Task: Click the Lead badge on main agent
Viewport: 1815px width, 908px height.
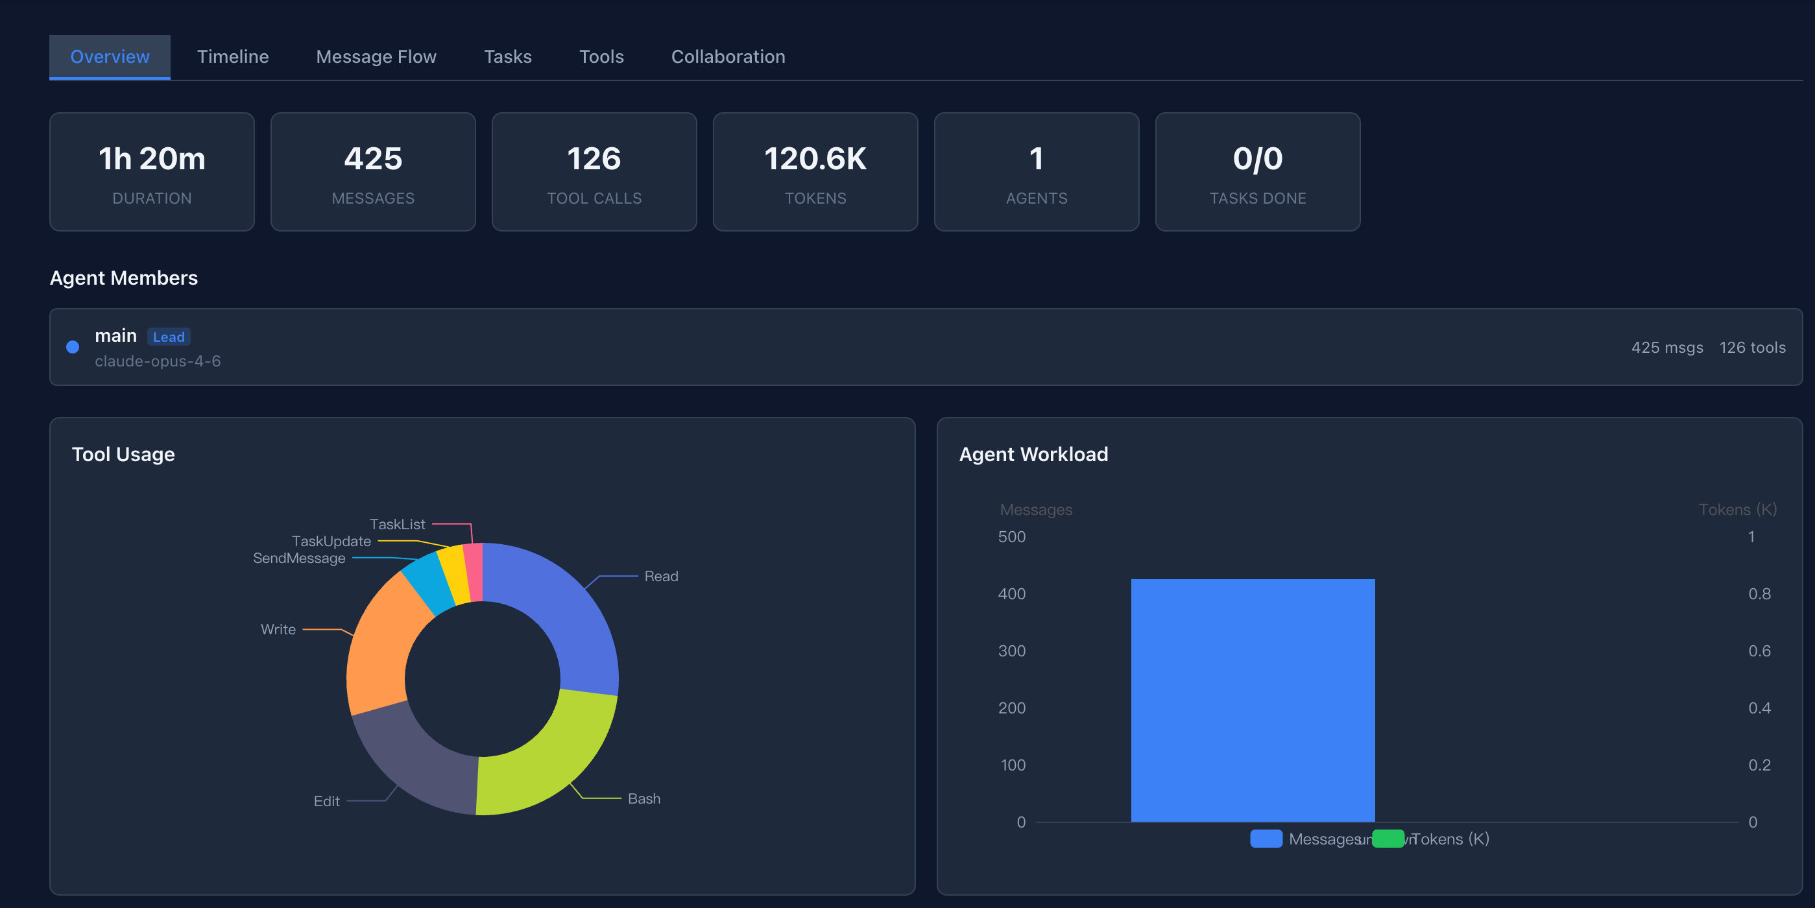Action: click(x=169, y=337)
